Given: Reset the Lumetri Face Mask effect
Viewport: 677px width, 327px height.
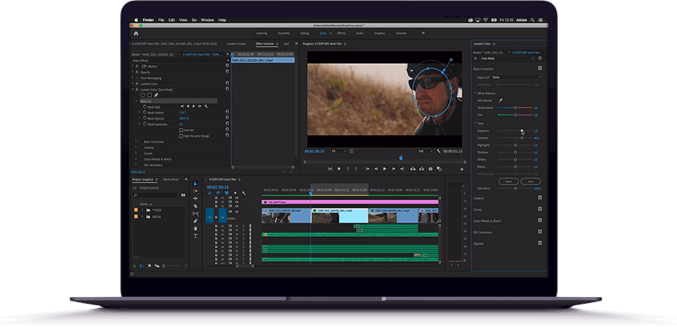Looking at the screenshot, I should 540,58.
